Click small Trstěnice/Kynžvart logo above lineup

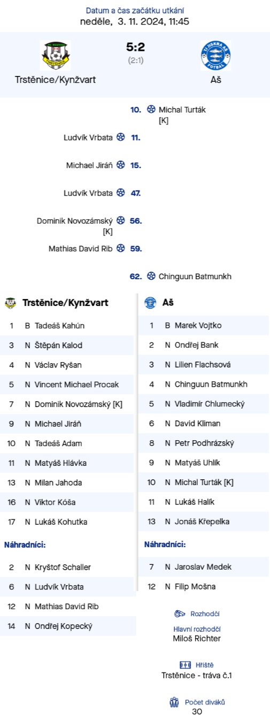pyautogui.click(x=10, y=303)
